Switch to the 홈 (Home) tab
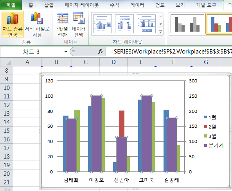 pos(31,5)
